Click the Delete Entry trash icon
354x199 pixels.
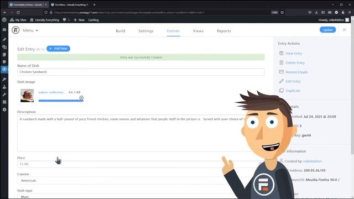pos(281,62)
